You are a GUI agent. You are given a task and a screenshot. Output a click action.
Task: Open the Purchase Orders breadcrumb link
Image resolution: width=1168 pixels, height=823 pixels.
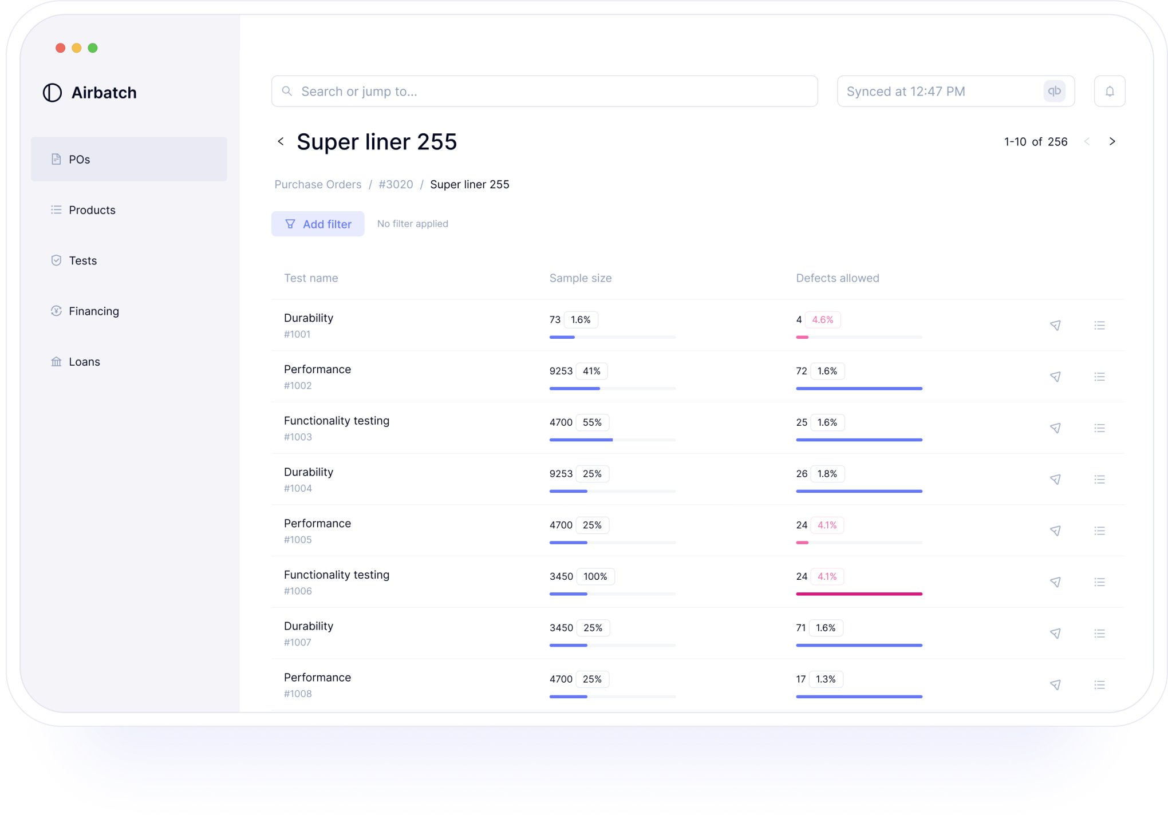coord(318,184)
